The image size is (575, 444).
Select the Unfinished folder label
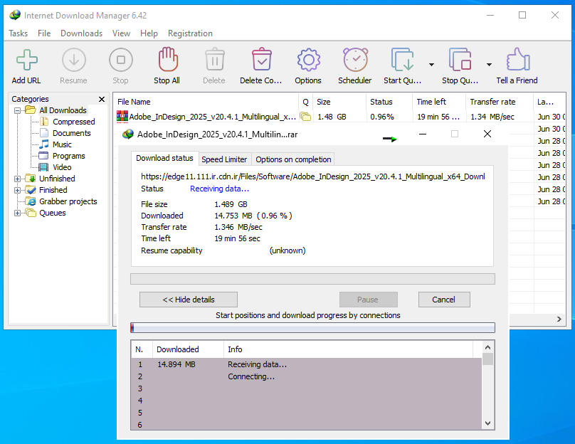pos(57,179)
